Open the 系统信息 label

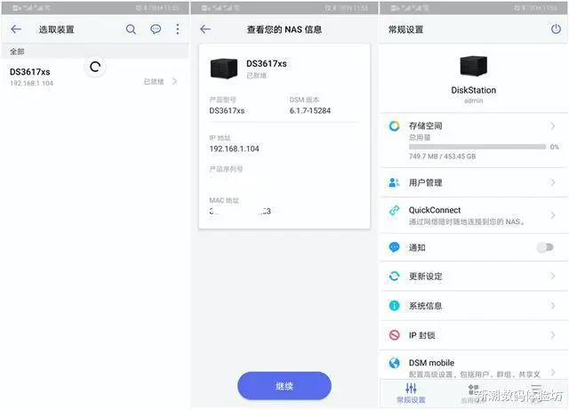click(425, 306)
